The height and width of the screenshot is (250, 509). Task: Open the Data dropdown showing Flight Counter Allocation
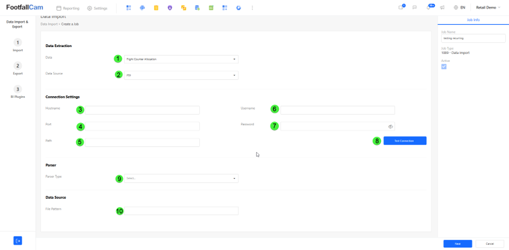(x=181, y=59)
